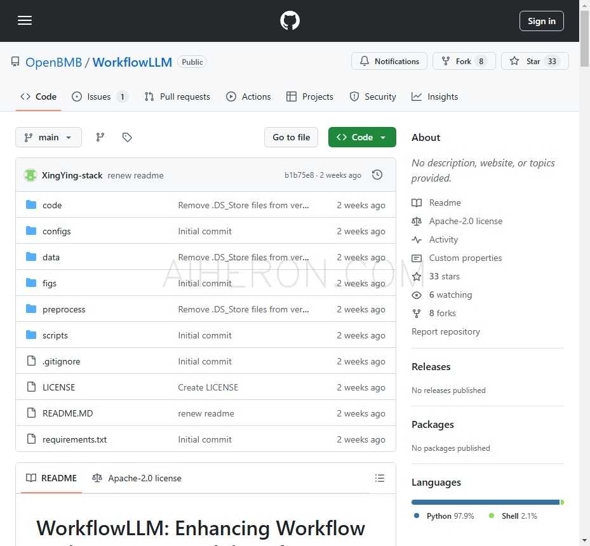Click the eye icon beside 6 watching
Viewport: 590px width, 546px height.
417,295
